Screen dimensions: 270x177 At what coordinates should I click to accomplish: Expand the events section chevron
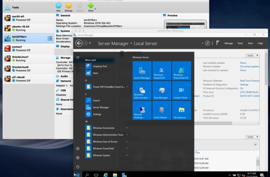(255, 144)
